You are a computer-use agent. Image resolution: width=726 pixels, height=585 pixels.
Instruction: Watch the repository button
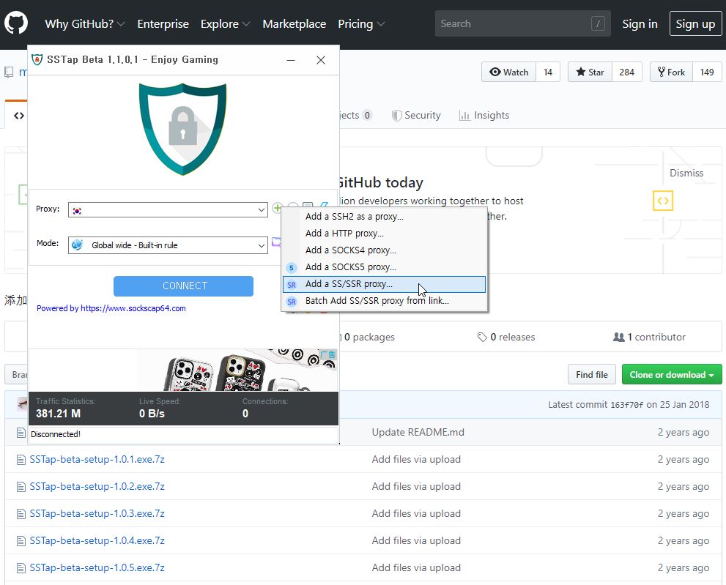[508, 72]
